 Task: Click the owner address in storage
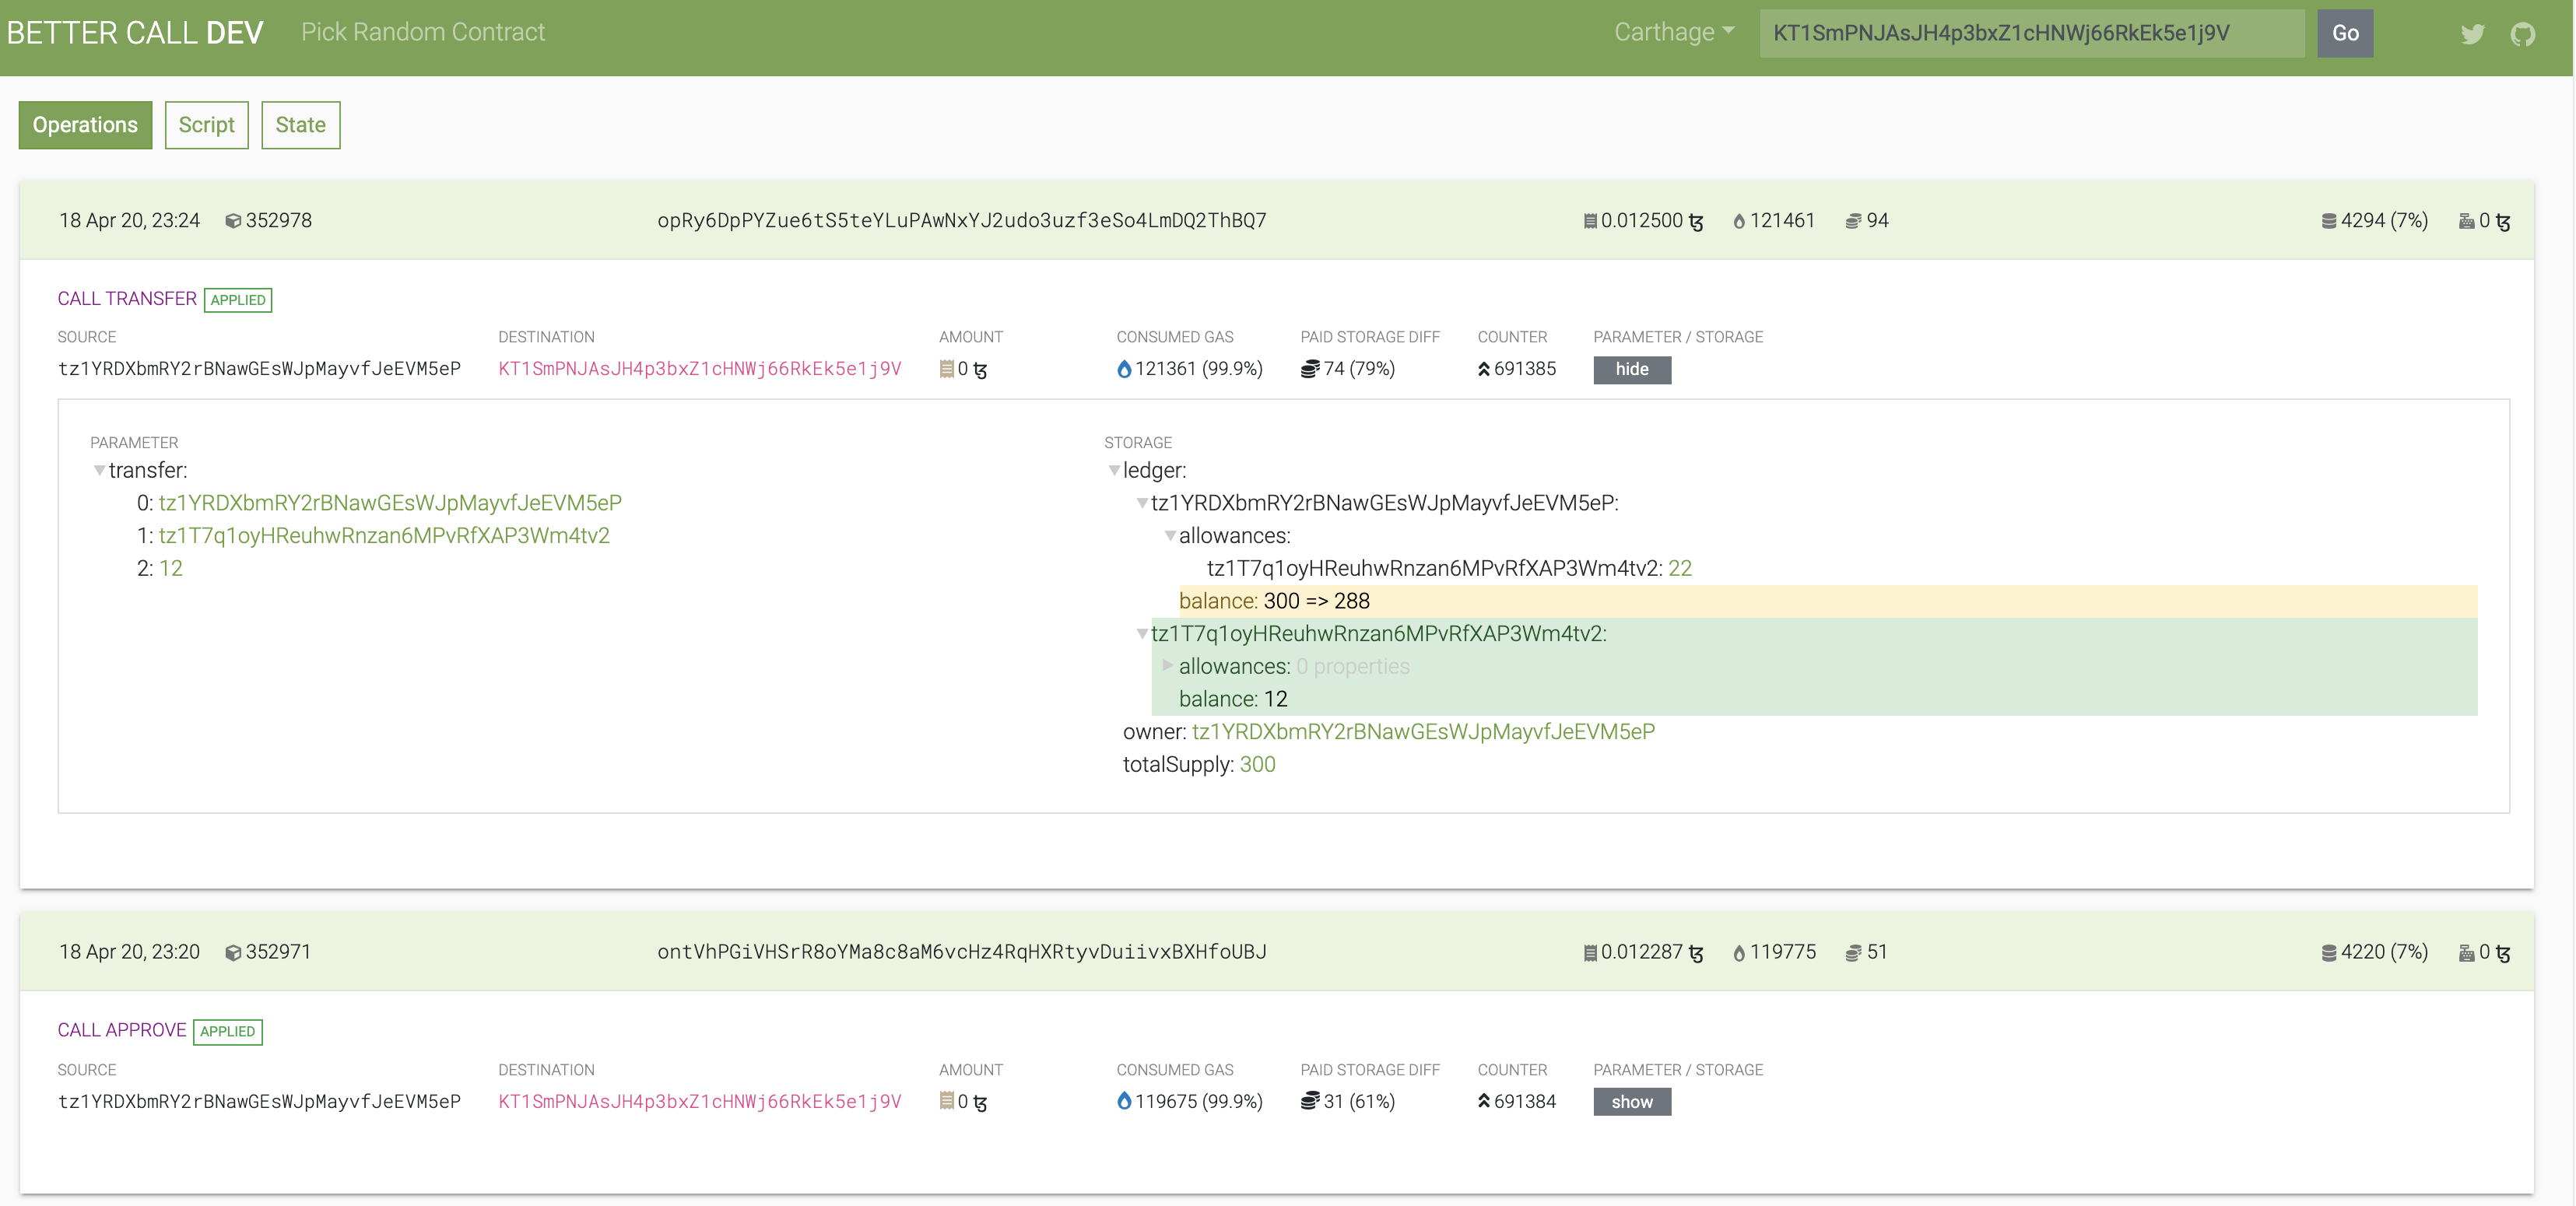coord(1423,732)
